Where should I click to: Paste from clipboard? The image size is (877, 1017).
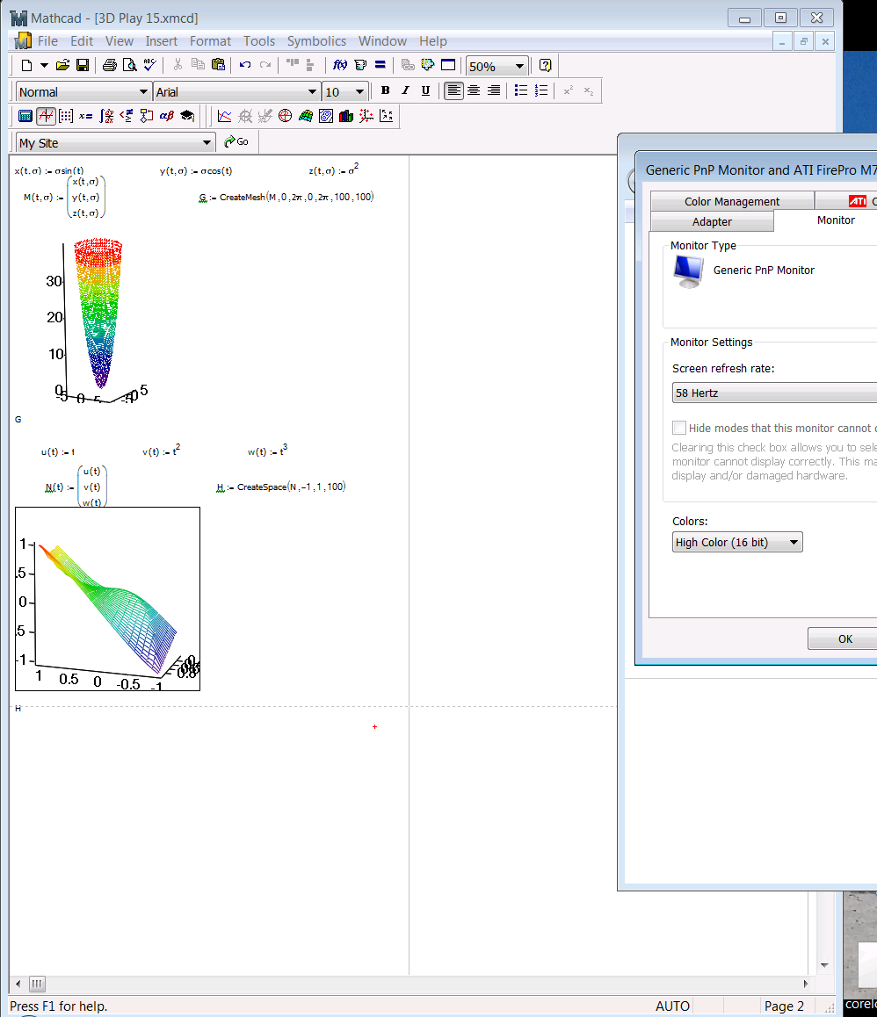tap(218, 66)
